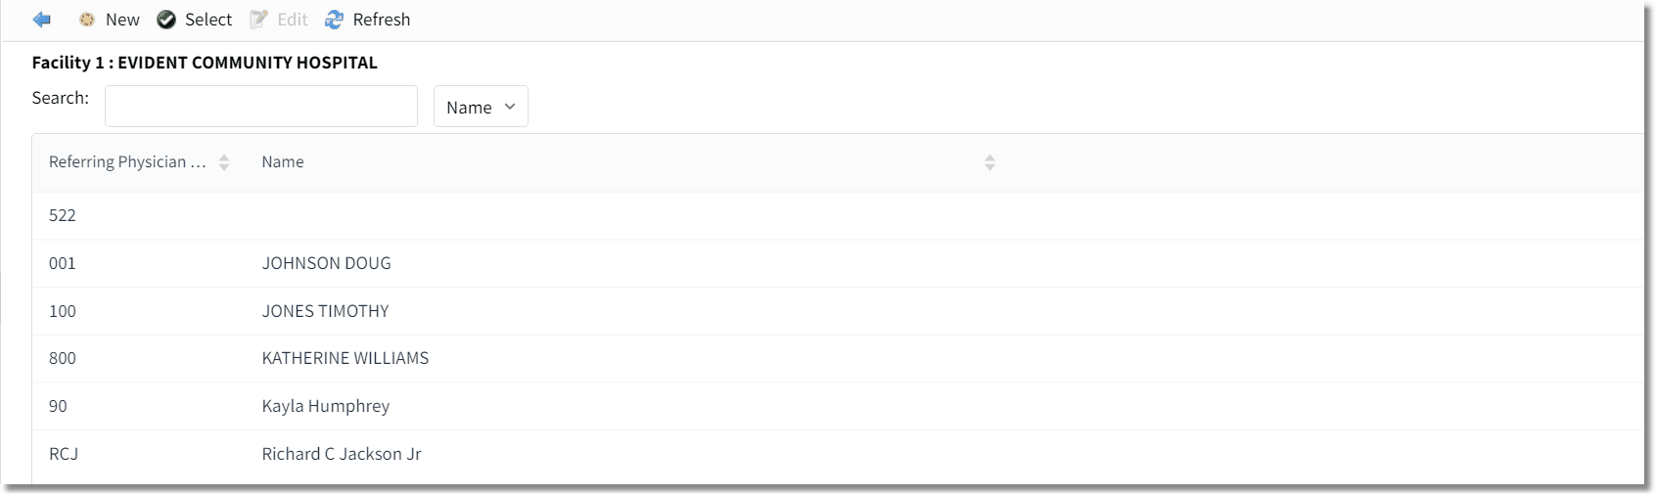This screenshot has width=1656, height=496.
Task: Click the grayed Edit pencil icon
Action: click(258, 20)
